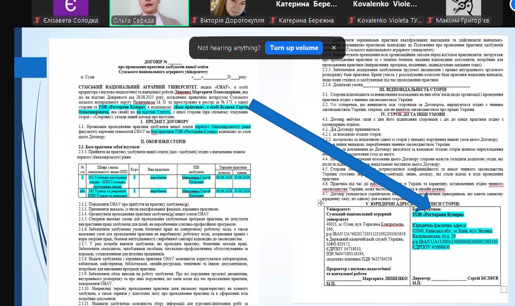Click the highlighted ЄДРПОУ 45668850 text
The image size is (515, 306).
tap(431, 247)
